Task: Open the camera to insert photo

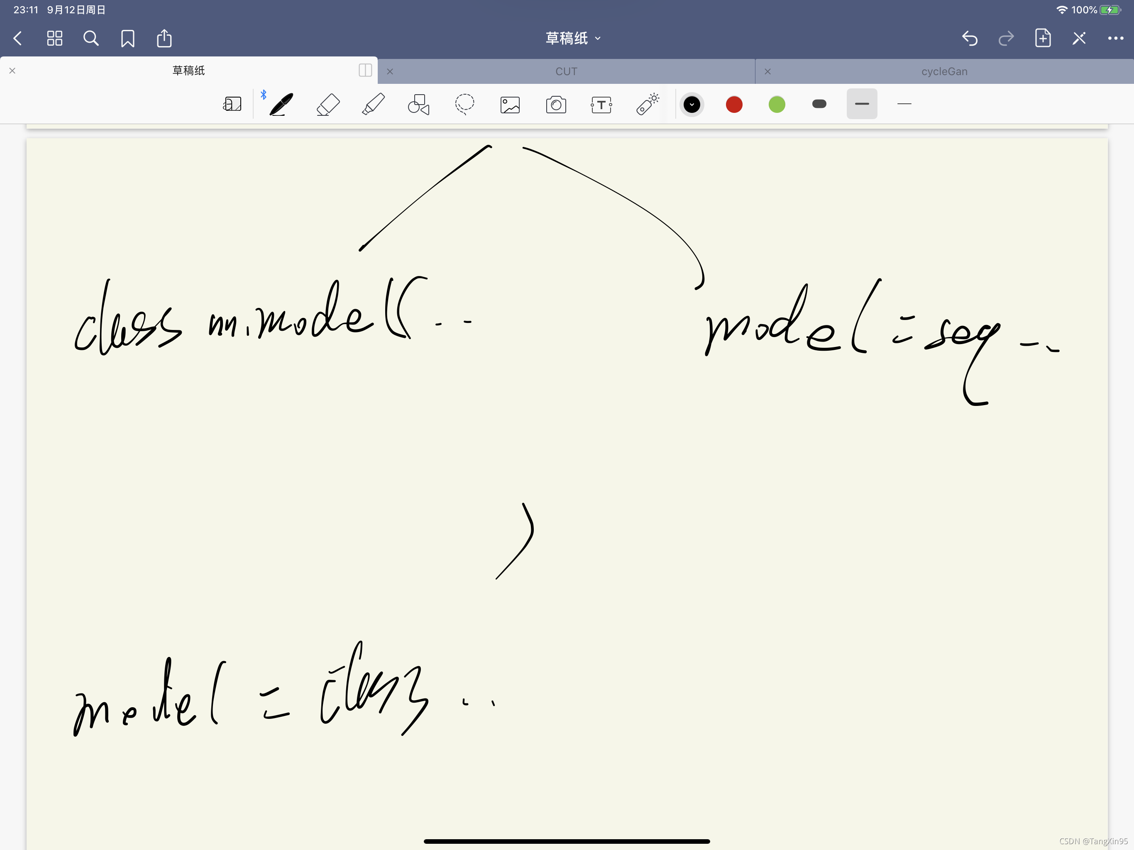Action: point(556,105)
